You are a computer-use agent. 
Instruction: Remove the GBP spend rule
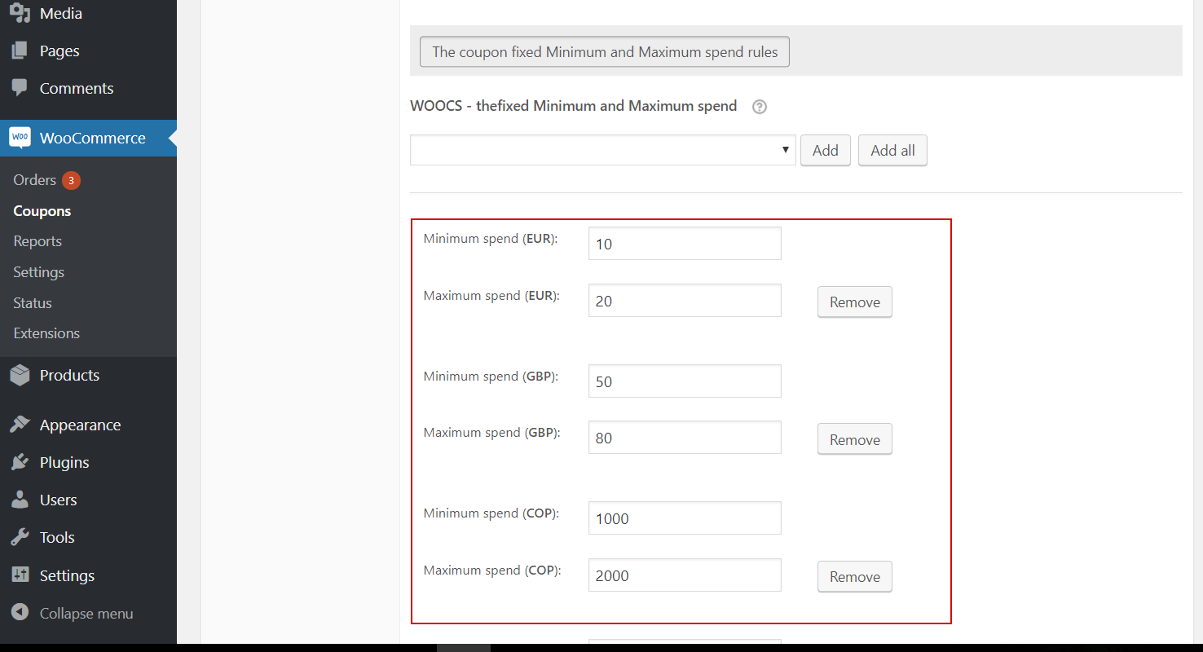click(854, 439)
